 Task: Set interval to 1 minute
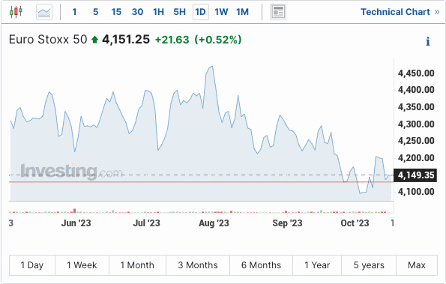click(74, 12)
